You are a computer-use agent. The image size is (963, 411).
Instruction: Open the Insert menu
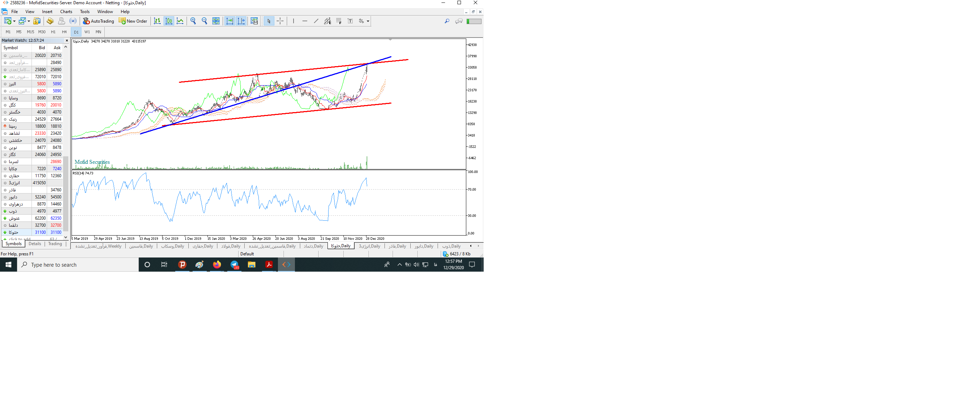(47, 12)
